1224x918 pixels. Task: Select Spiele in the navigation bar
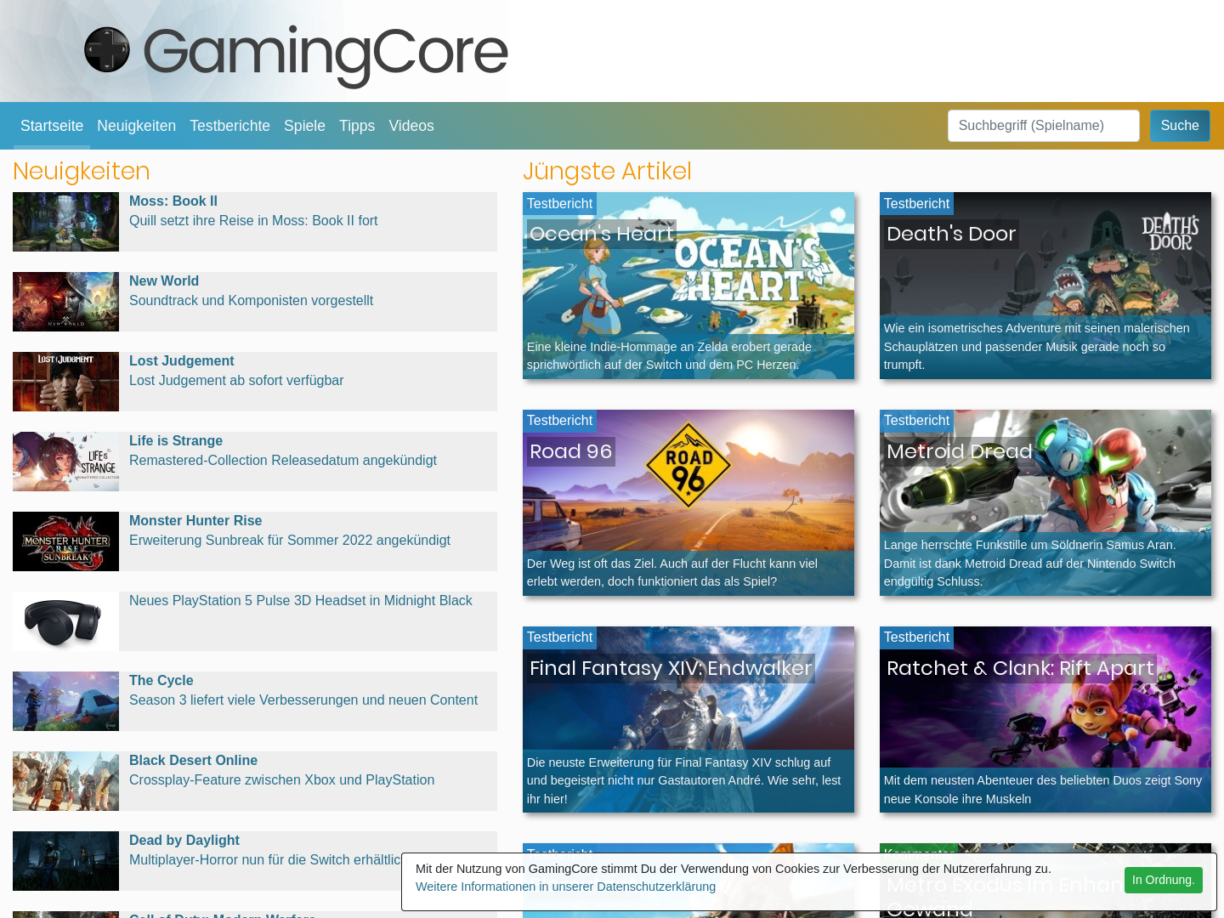304,126
